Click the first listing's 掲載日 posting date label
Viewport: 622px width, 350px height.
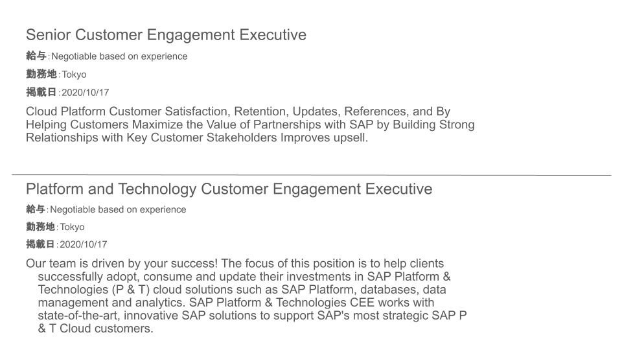point(41,92)
